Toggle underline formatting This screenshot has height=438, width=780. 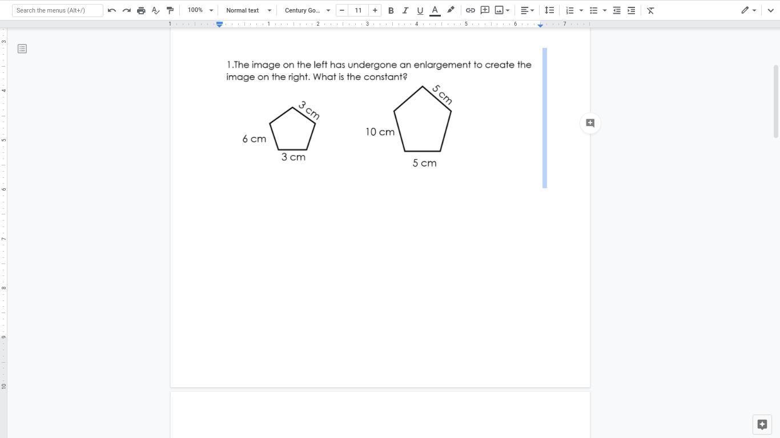click(x=420, y=10)
